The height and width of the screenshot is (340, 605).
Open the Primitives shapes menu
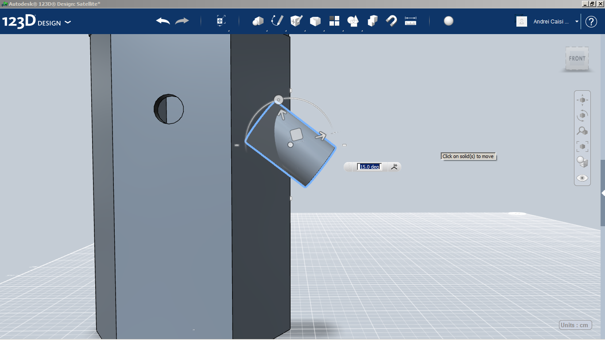click(258, 21)
